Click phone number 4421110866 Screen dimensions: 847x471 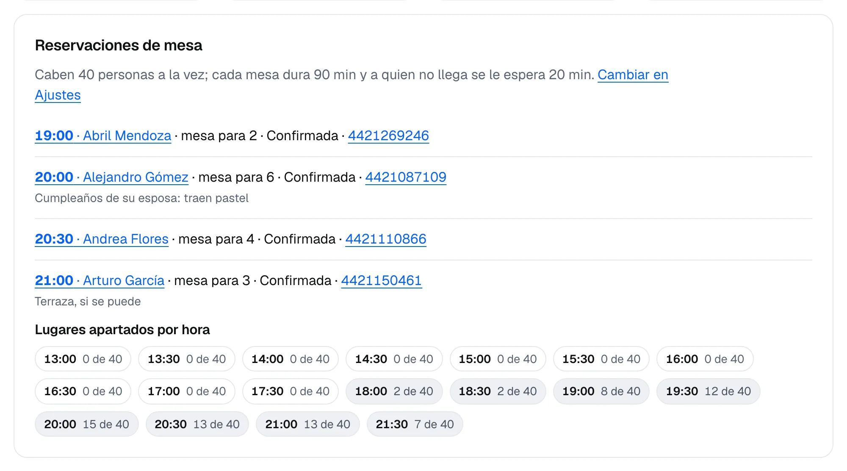tap(386, 239)
